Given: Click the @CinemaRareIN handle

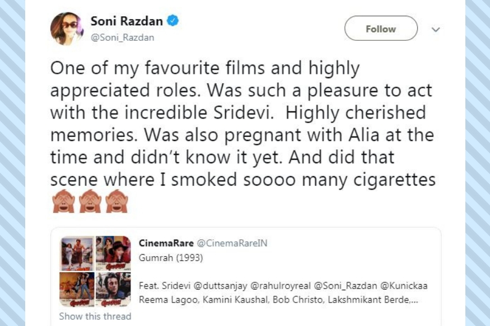Looking at the screenshot, I should coord(232,243).
